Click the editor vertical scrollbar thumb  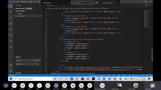[152, 55]
